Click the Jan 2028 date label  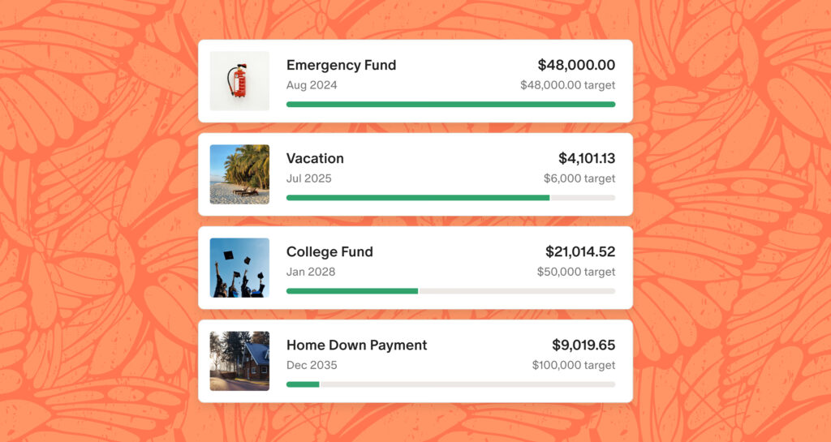click(311, 272)
